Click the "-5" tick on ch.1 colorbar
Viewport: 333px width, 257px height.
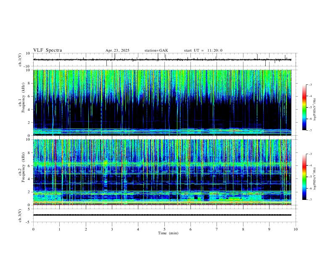click(x=310, y=108)
